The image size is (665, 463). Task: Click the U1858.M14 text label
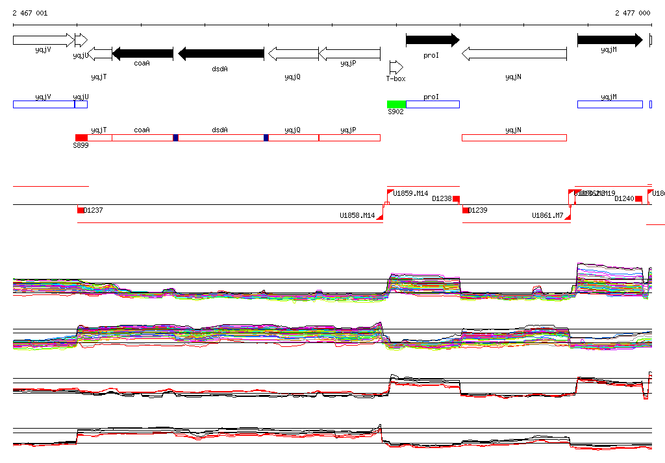click(x=357, y=216)
